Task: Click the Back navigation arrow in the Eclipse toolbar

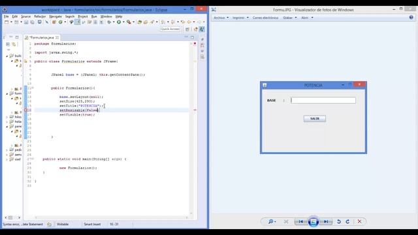Action: [x=189, y=22]
